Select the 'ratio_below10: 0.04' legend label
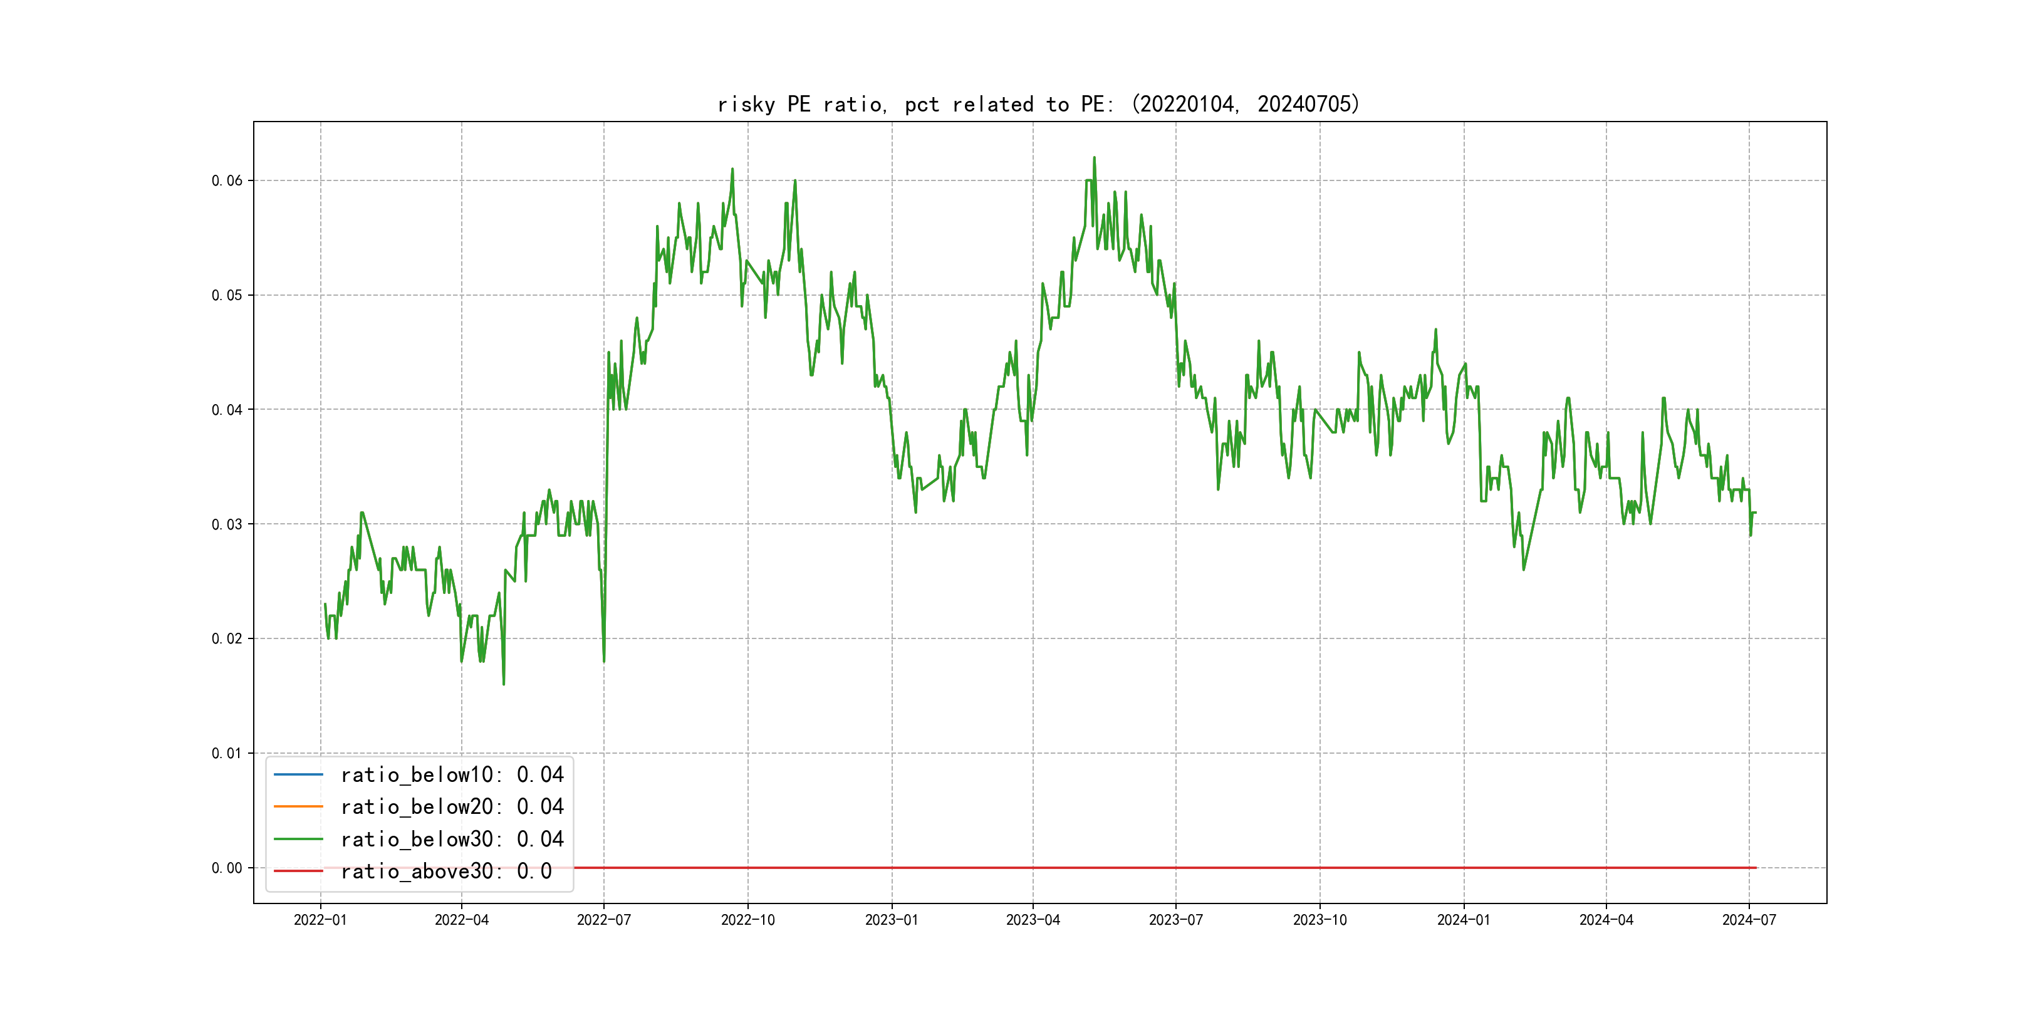 [x=452, y=774]
